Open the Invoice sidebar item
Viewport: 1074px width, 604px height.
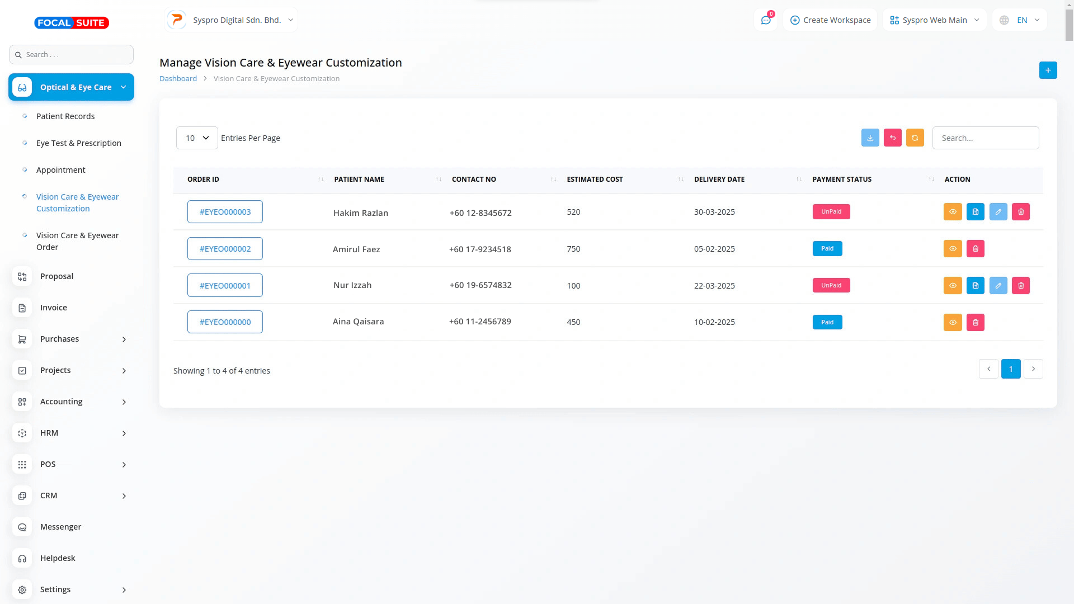[54, 308]
